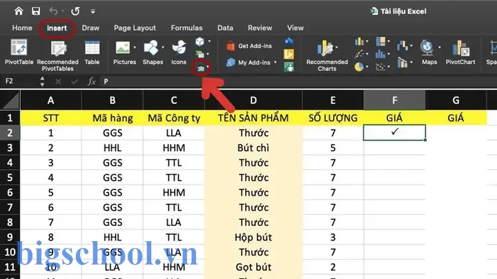Expand the My Add-ins dropdown arrow
Screen dimensions: 497x279
pos(275,63)
